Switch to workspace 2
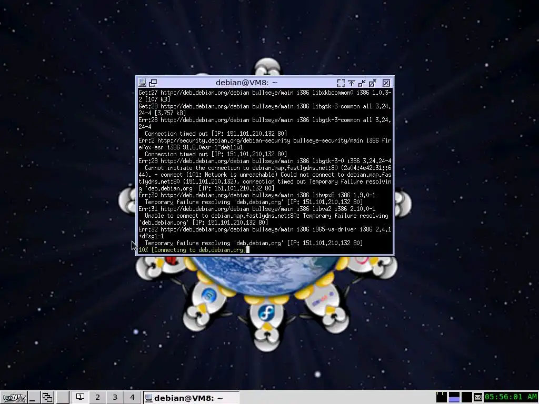The width and height of the screenshot is (539, 404). point(97,398)
